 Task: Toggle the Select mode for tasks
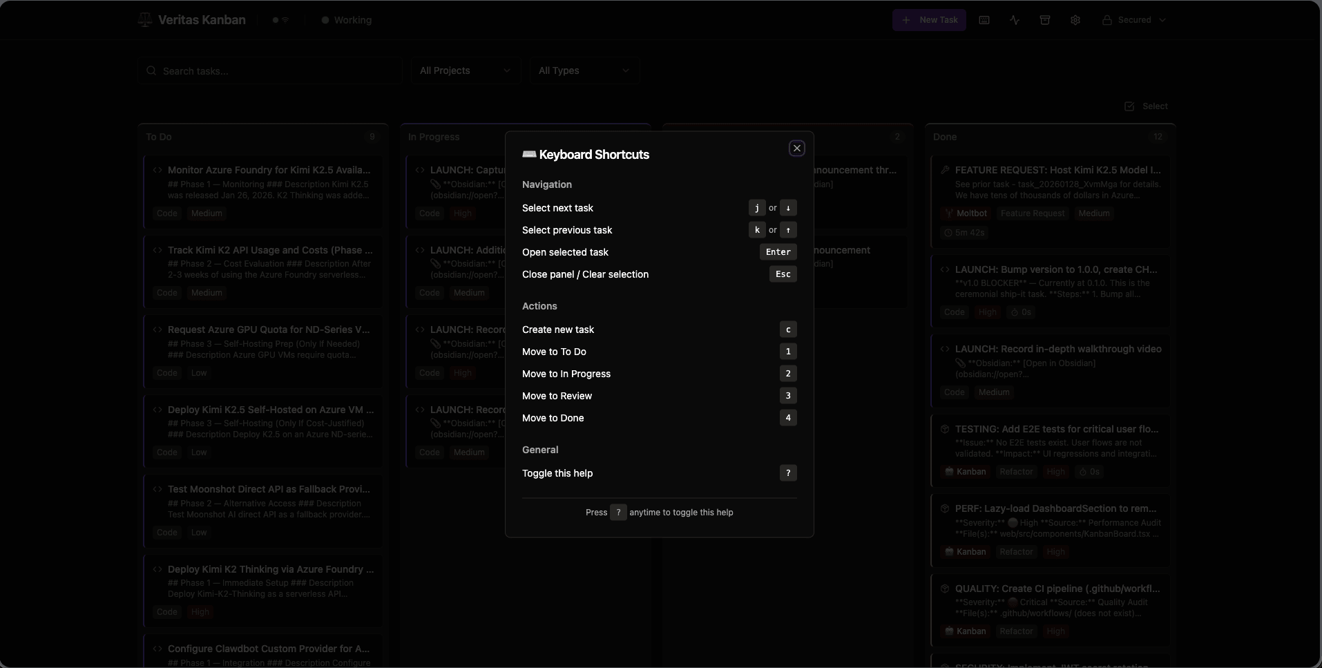[x=1146, y=106]
